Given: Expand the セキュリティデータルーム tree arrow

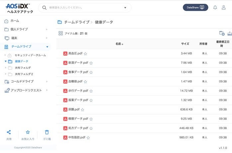Looking at the screenshot, I should click(x=5, y=55).
